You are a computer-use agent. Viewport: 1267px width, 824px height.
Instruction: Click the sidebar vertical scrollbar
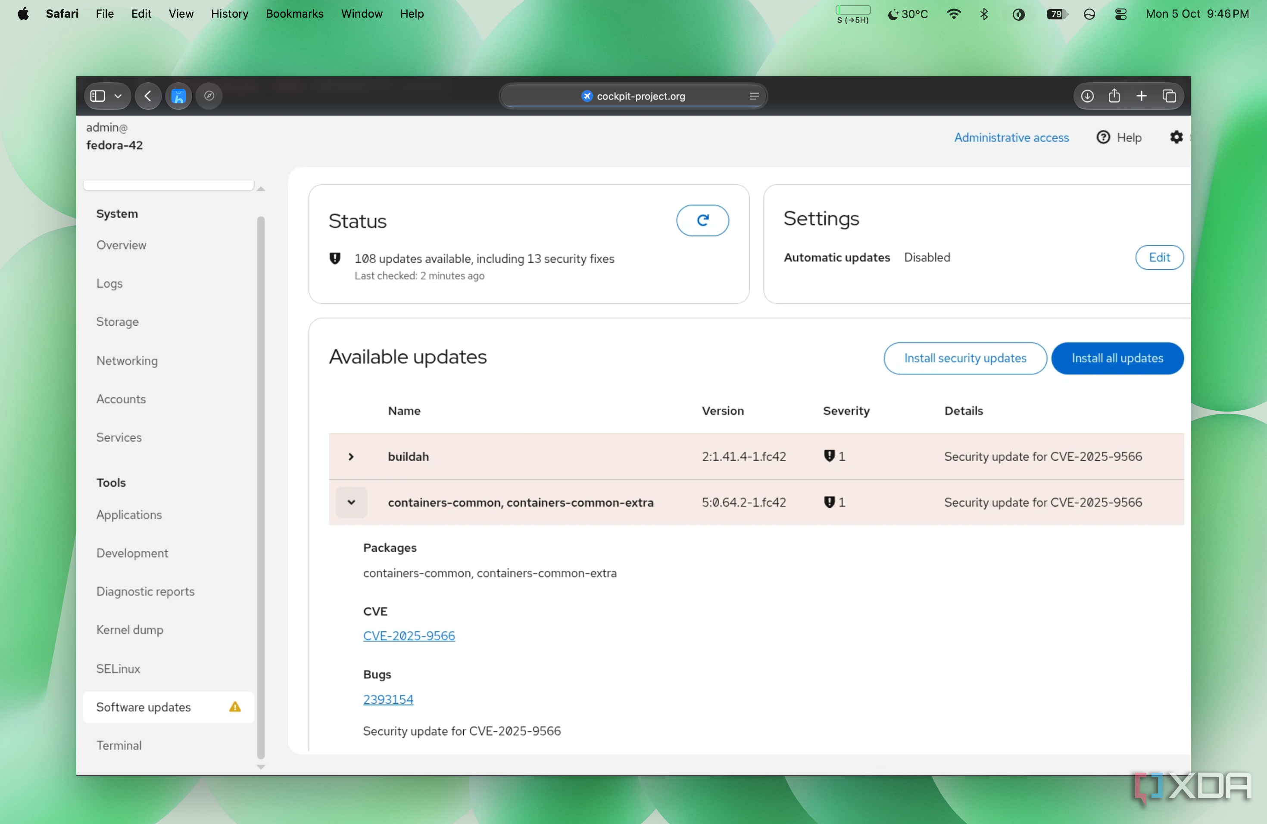pyautogui.click(x=261, y=487)
